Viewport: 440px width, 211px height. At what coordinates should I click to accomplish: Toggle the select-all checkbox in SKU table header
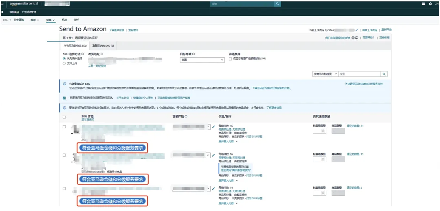click(x=64, y=117)
